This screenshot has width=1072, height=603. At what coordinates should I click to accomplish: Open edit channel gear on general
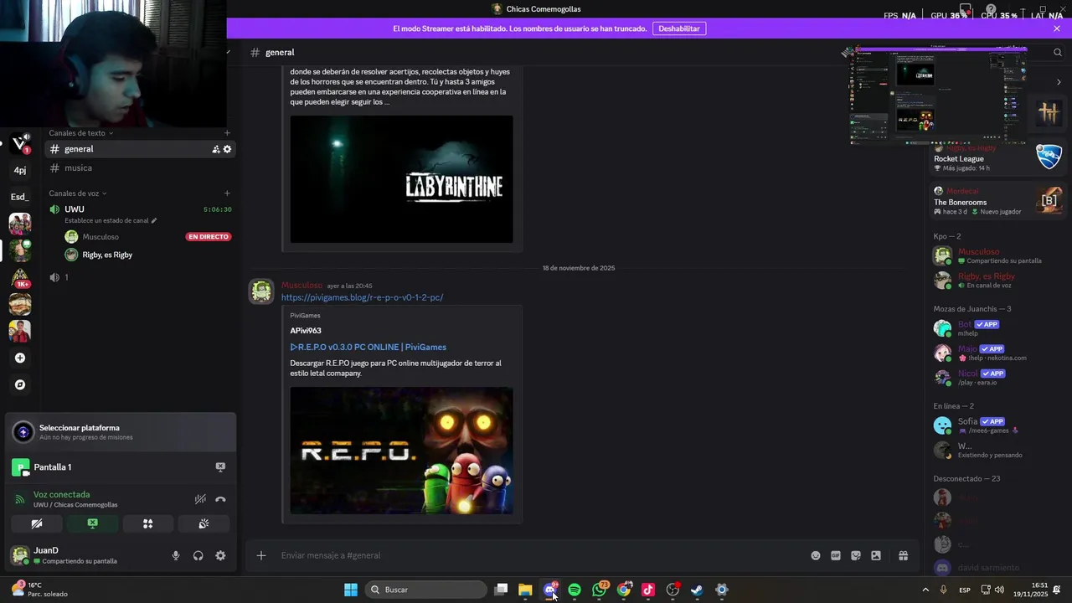227,149
